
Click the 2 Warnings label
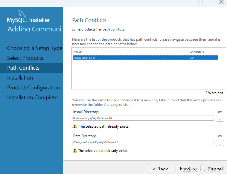click(214, 93)
